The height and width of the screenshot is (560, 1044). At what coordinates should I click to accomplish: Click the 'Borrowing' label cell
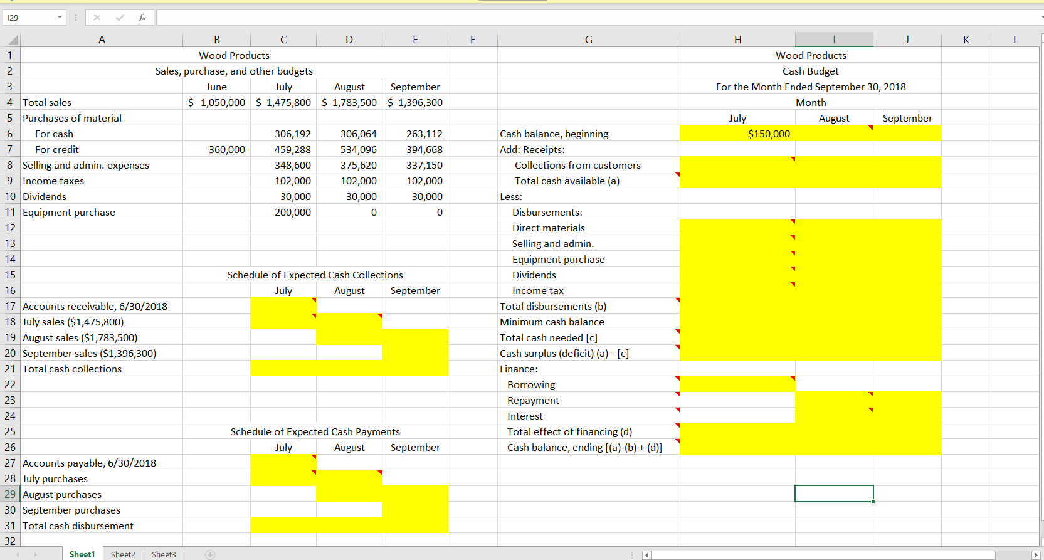[x=588, y=384]
